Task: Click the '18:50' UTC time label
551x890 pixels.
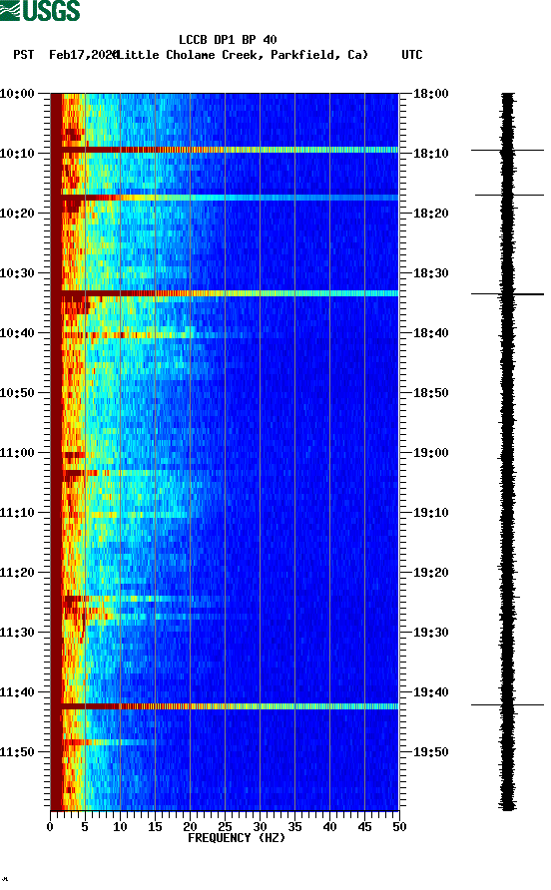Action: [x=430, y=393]
